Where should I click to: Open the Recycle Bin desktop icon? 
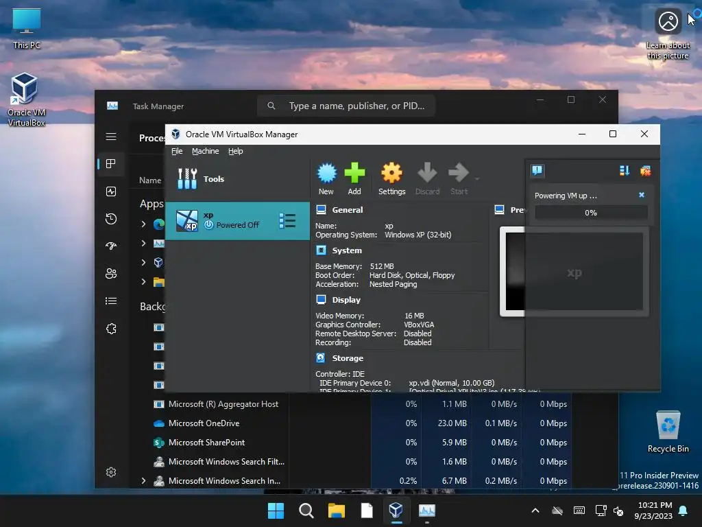point(668,432)
